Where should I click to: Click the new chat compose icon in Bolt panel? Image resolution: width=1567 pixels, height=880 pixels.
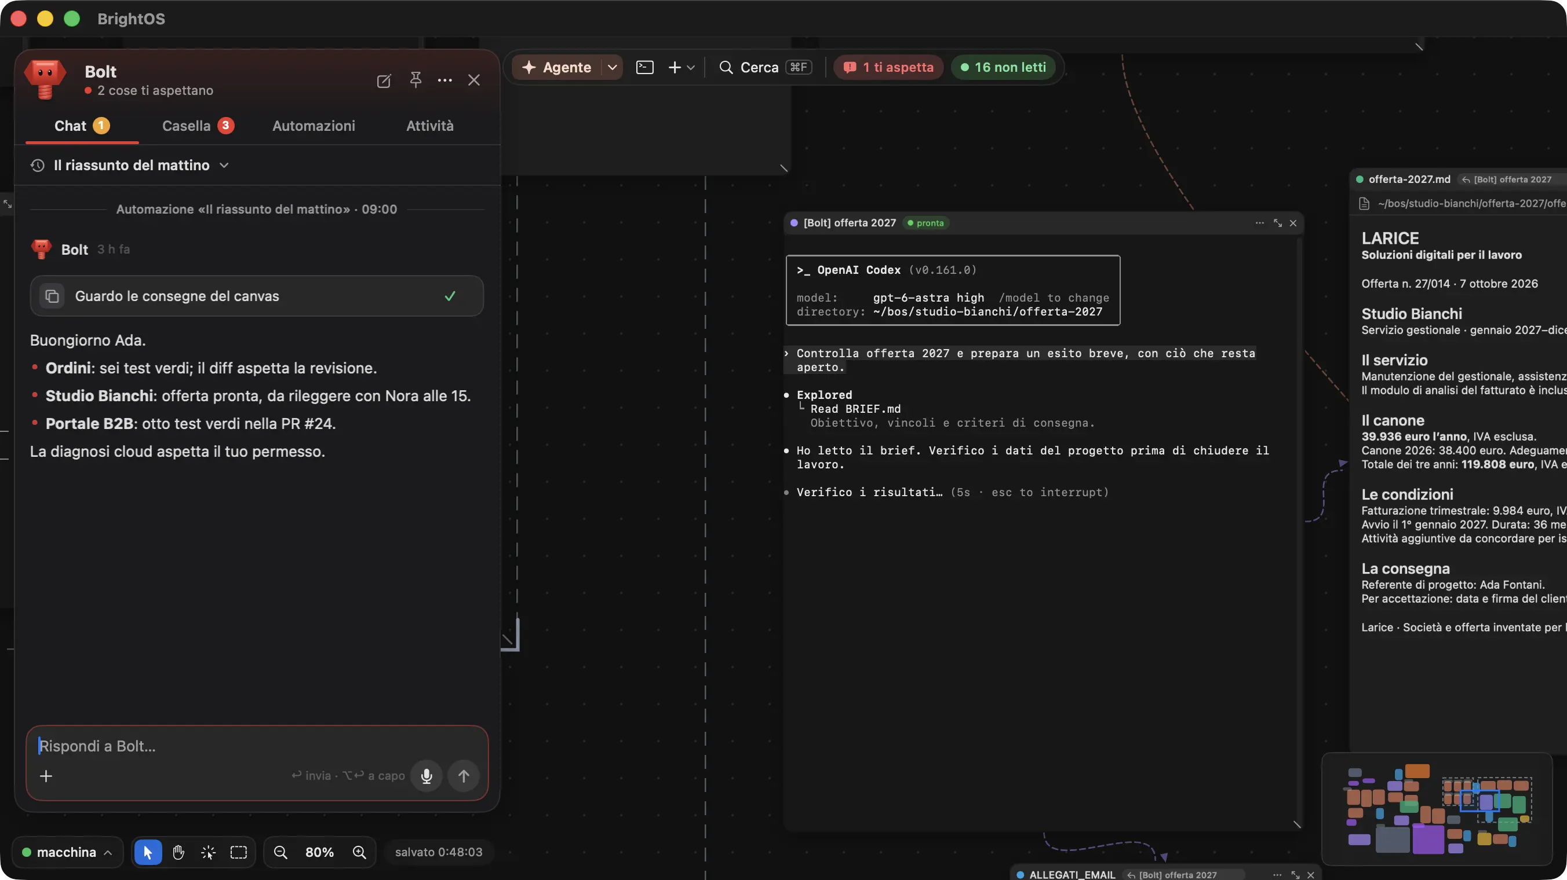click(x=384, y=81)
